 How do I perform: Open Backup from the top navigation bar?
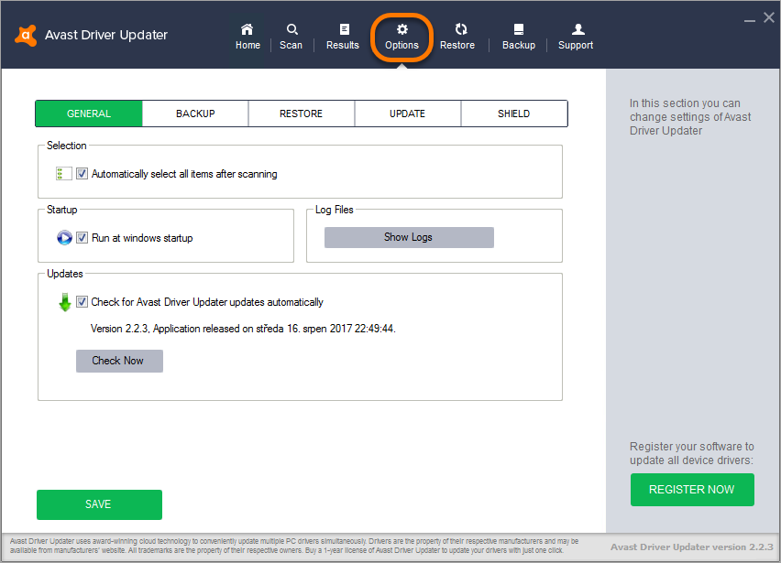[x=518, y=35]
